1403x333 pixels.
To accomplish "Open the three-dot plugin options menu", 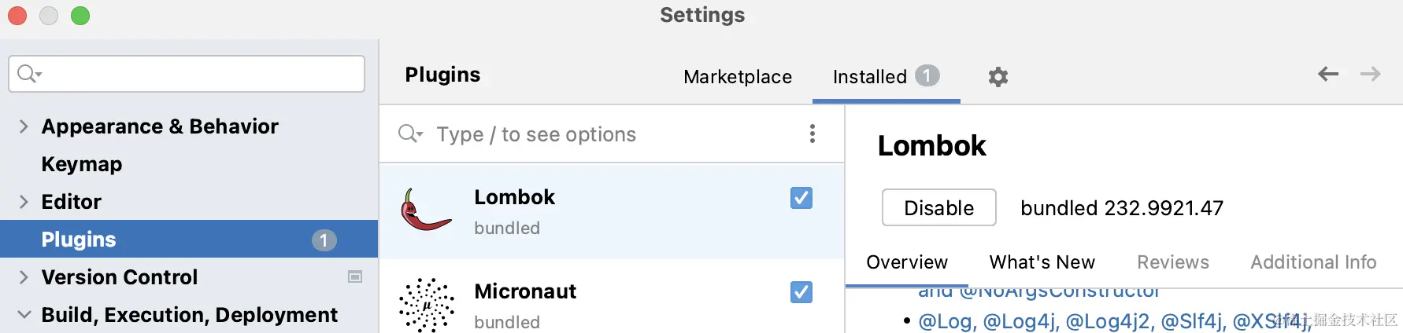I will 812,134.
